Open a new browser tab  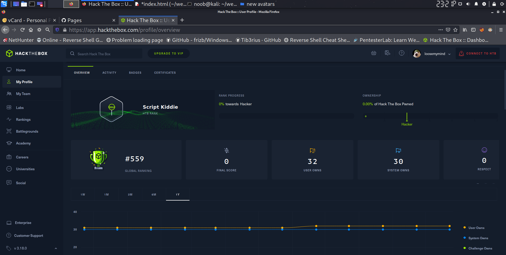(182, 20)
